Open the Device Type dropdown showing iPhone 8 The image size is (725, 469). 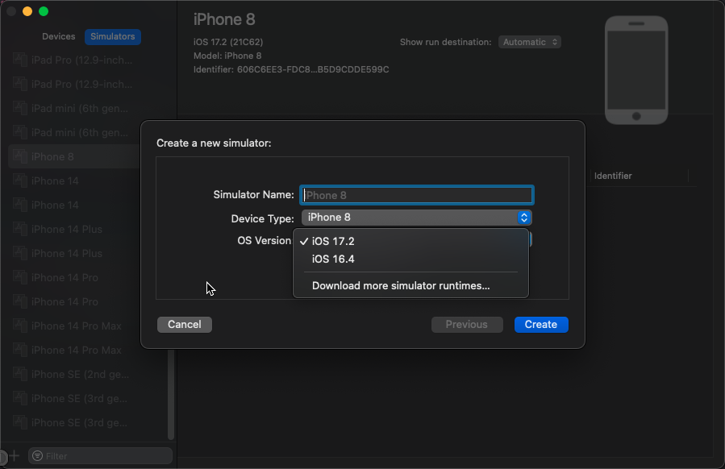coord(417,218)
